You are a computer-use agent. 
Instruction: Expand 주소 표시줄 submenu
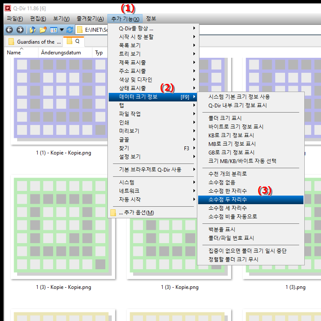tap(152, 71)
